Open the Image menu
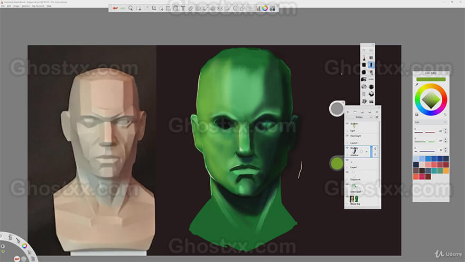This screenshot has width=465, height=262. point(16,6)
